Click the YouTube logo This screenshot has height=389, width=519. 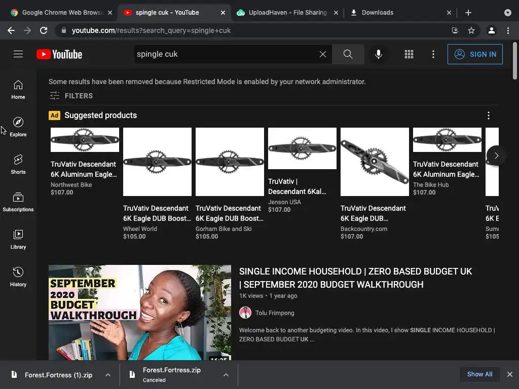coord(59,54)
